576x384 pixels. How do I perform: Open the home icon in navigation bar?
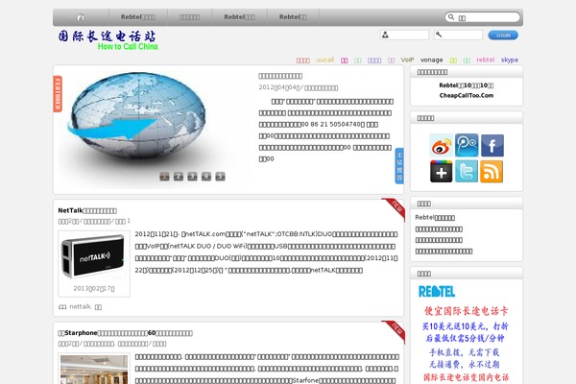tap(81, 17)
